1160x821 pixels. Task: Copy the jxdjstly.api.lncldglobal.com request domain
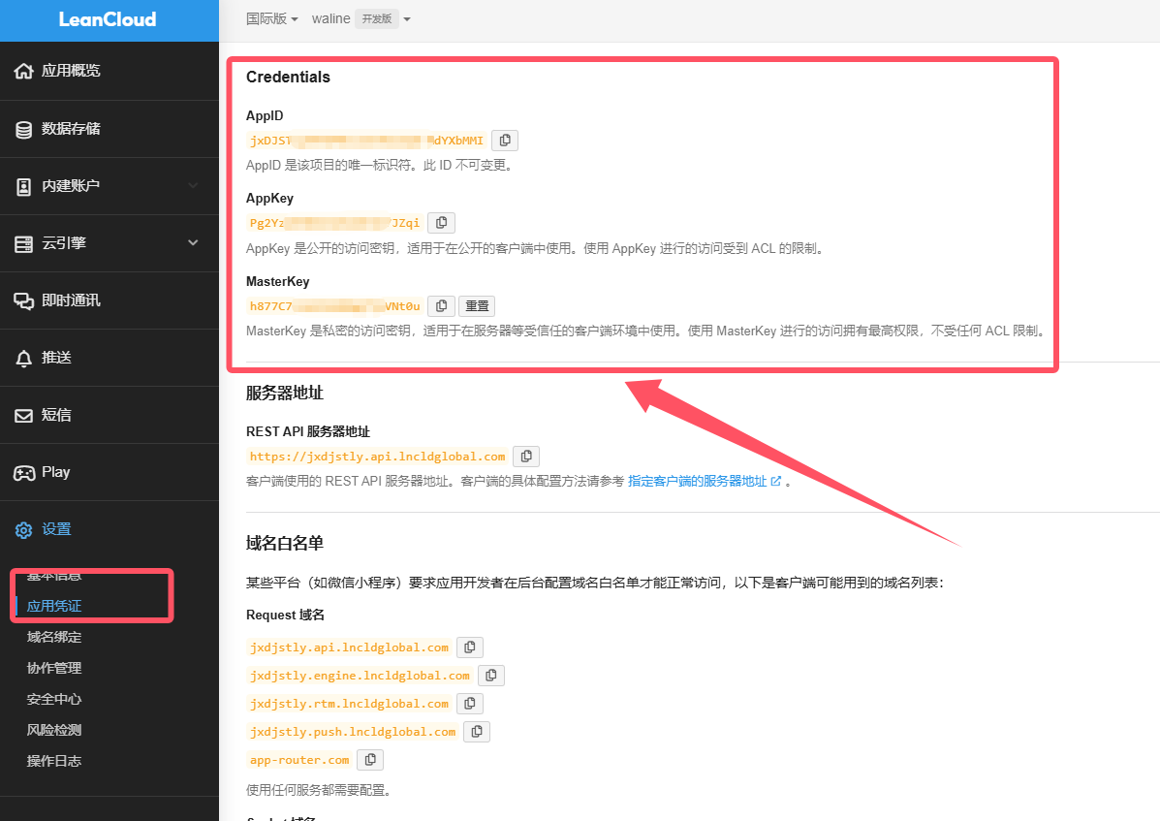point(470,647)
